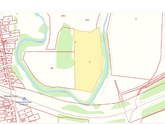165x124 pixels.
Task: Select parcel labeled 186/2
Action: 8,43
